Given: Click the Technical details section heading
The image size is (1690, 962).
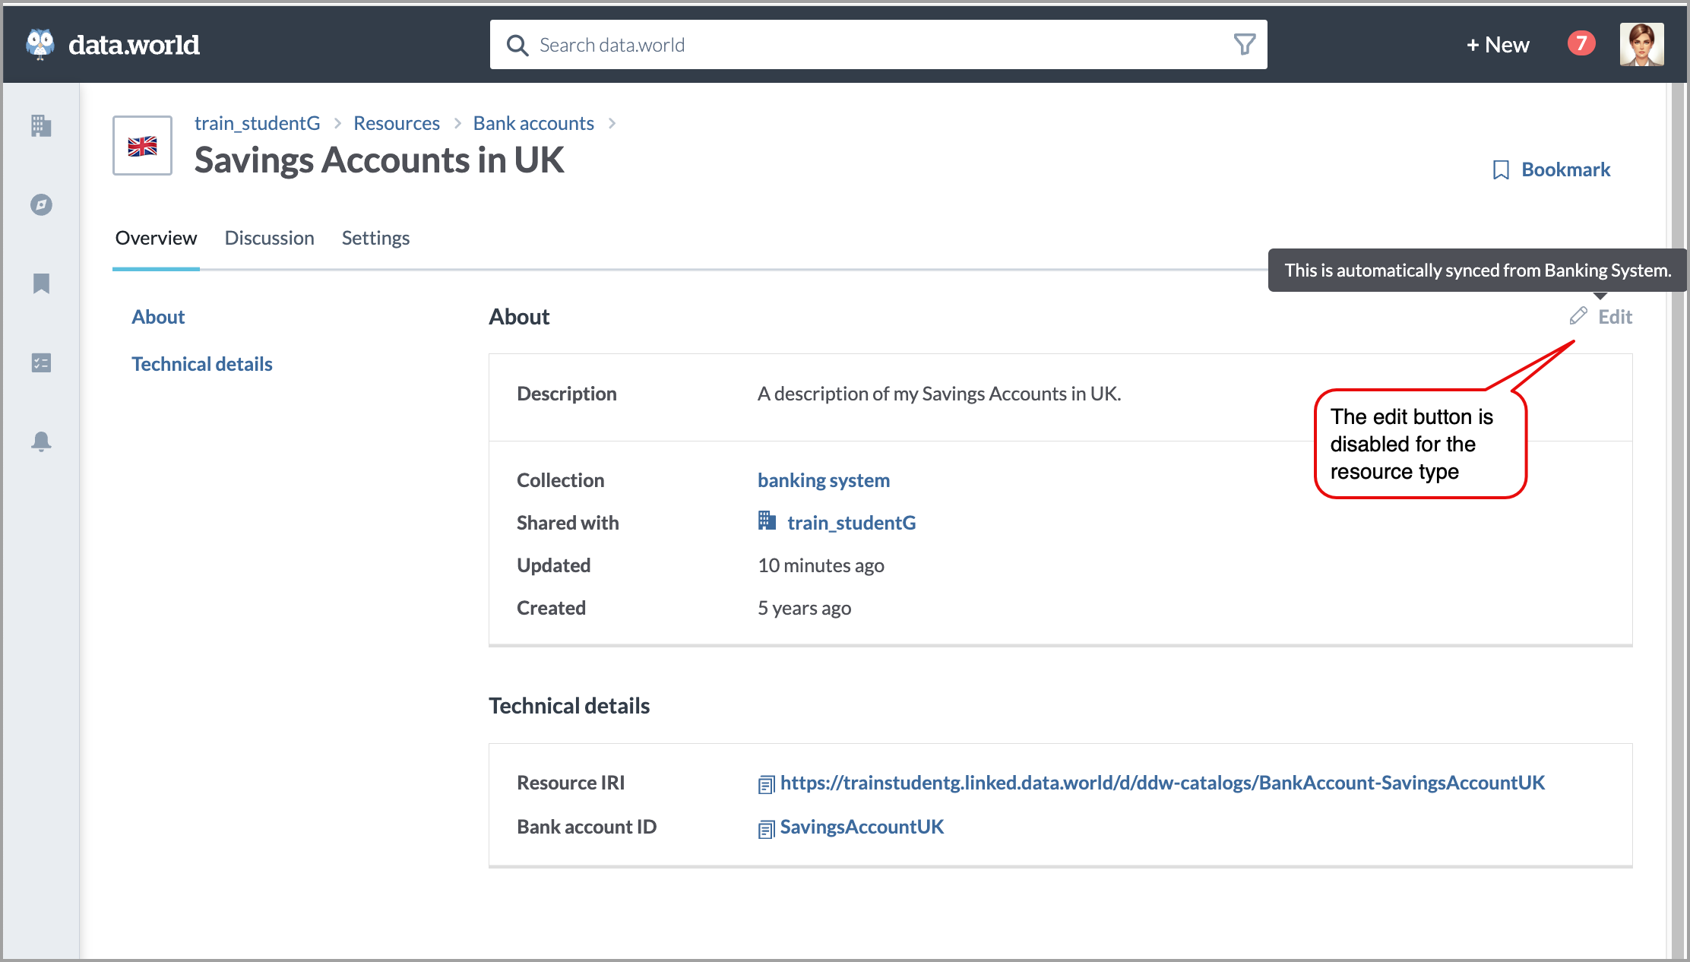Looking at the screenshot, I should tap(569, 706).
